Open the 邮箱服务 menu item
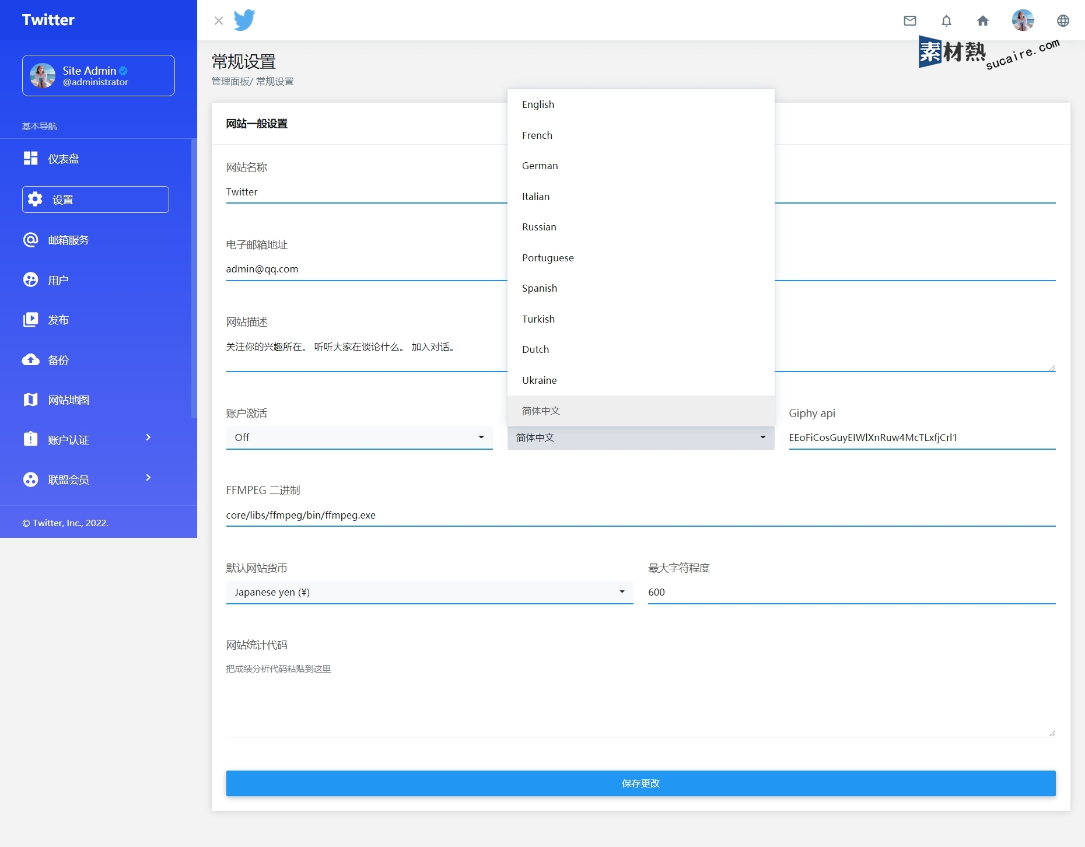Image resolution: width=1085 pixels, height=847 pixels. pos(96,240)
